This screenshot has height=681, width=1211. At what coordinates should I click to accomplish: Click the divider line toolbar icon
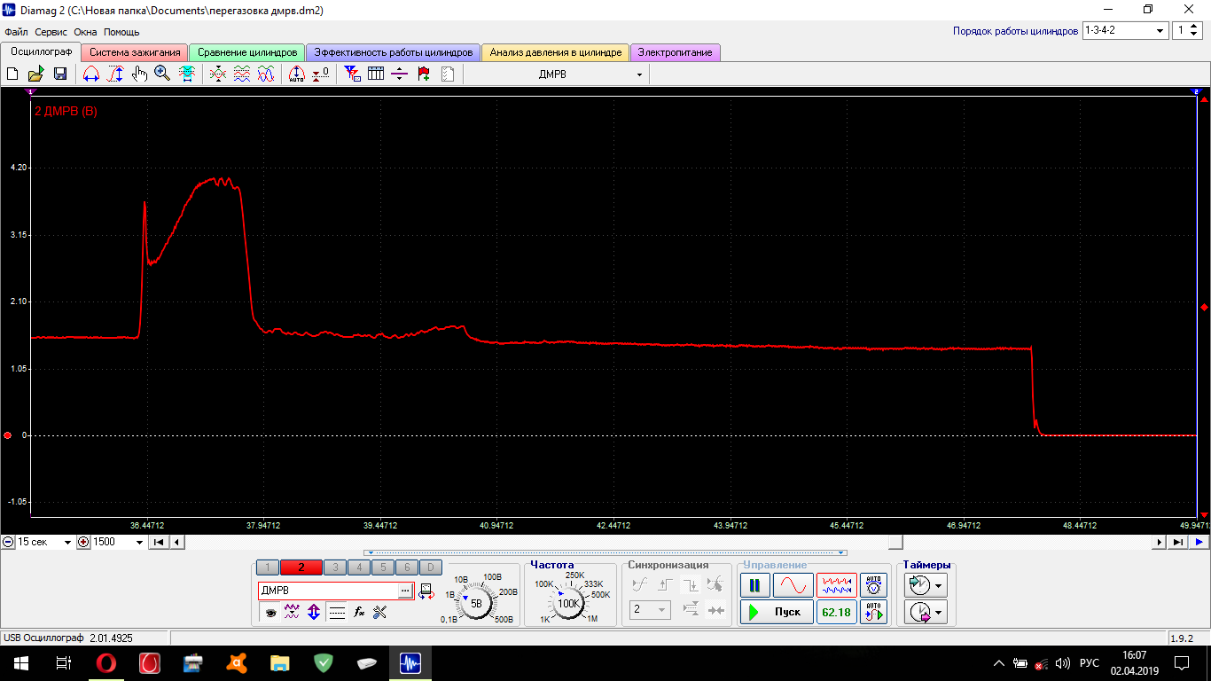399,74
